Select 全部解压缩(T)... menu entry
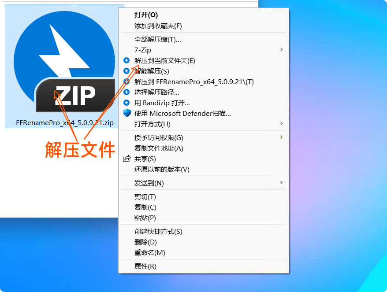The image size is (387, 292). [157, 40]
